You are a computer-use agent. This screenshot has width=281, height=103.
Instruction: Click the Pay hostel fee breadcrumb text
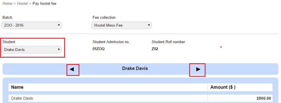(x=44, y=4)
